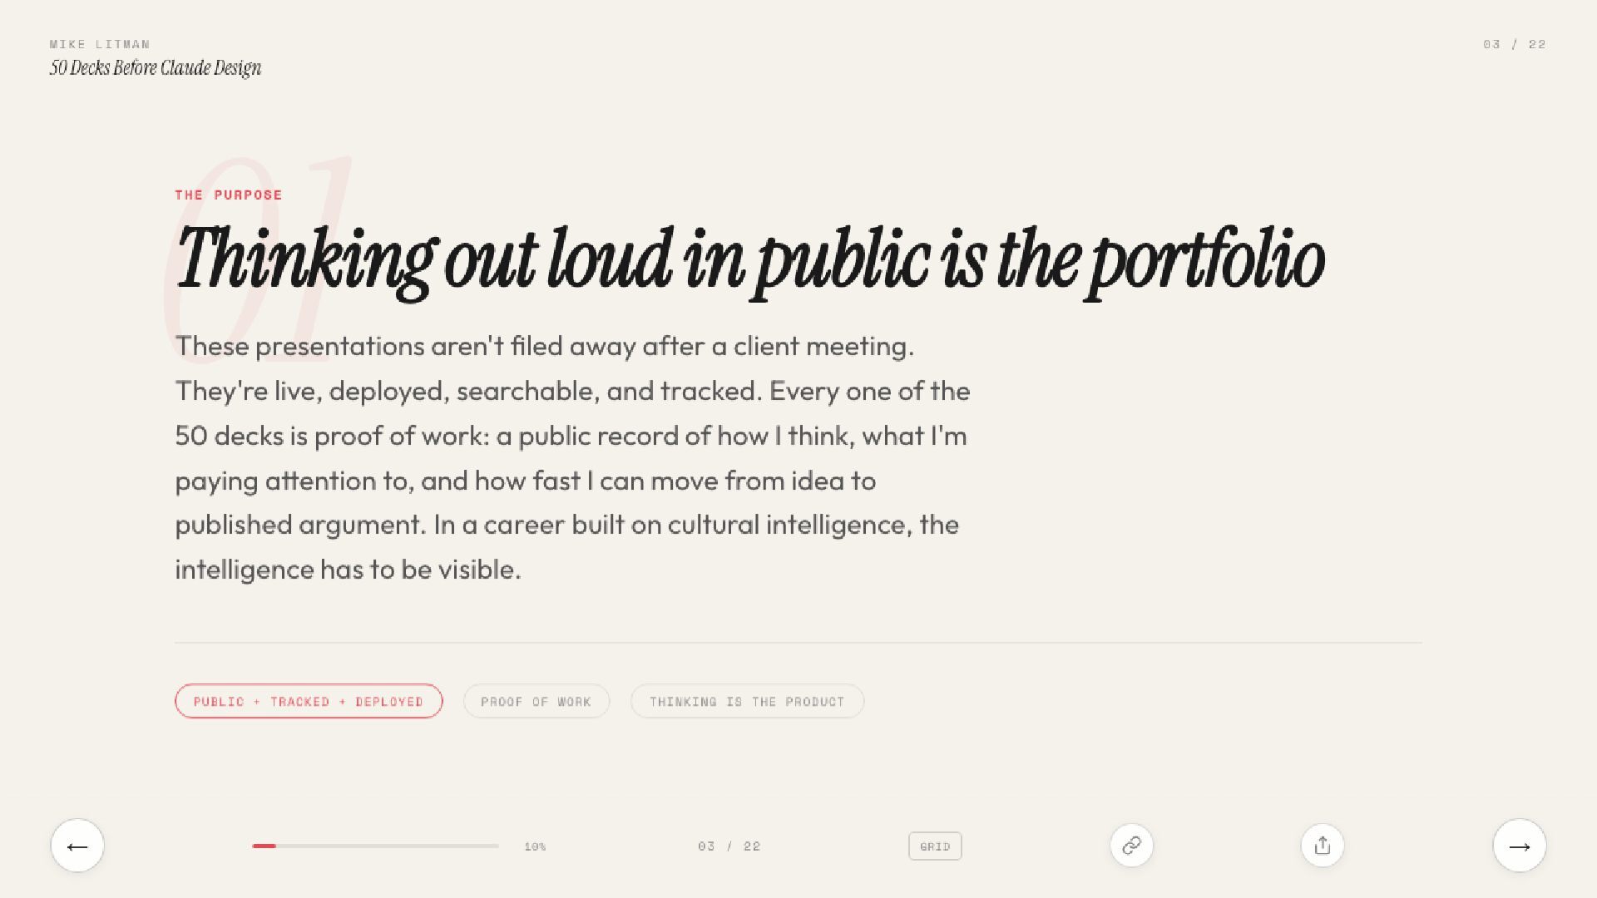Click The Purpose section label

coord(229,195)
